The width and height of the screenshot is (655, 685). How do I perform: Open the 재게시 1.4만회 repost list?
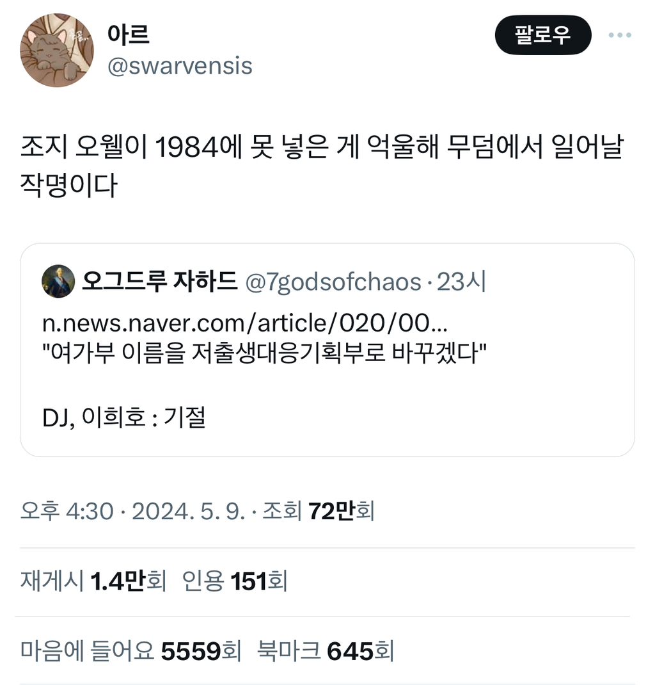[93, 581]
